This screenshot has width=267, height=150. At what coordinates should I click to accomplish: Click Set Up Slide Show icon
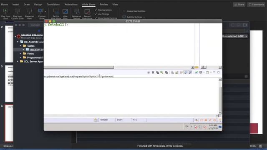(56, 12)
